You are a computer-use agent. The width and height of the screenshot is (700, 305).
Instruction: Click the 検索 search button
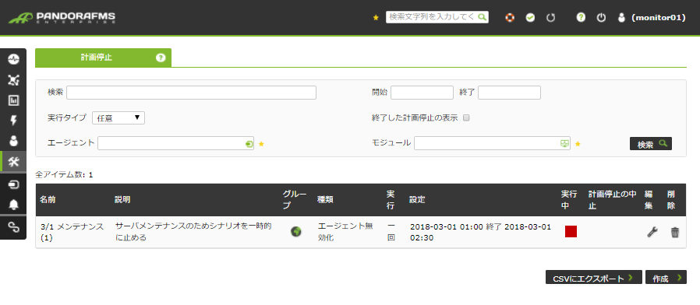pyautogui.click(x=651, y=144)
